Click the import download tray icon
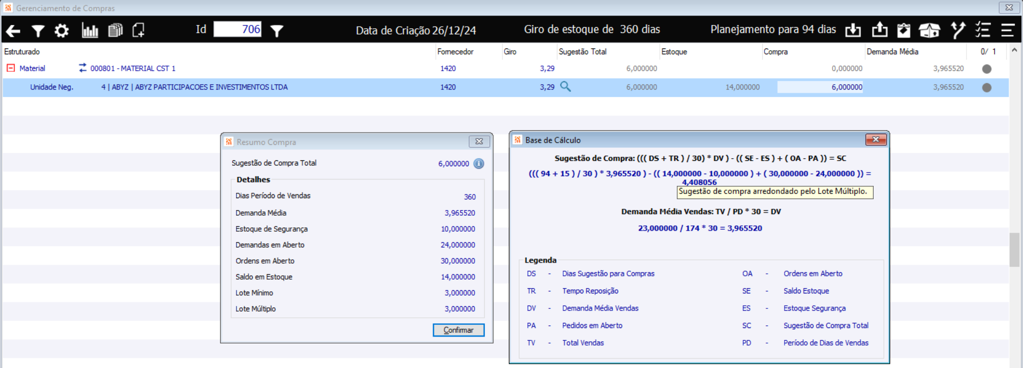Image resolution: width=1023 pixels, height=368 pixels. tap(853, 30)
